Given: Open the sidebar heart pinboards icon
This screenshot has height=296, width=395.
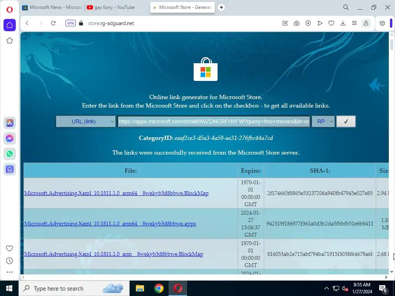Looking at the screenshot, I should [x=10, y=249].
